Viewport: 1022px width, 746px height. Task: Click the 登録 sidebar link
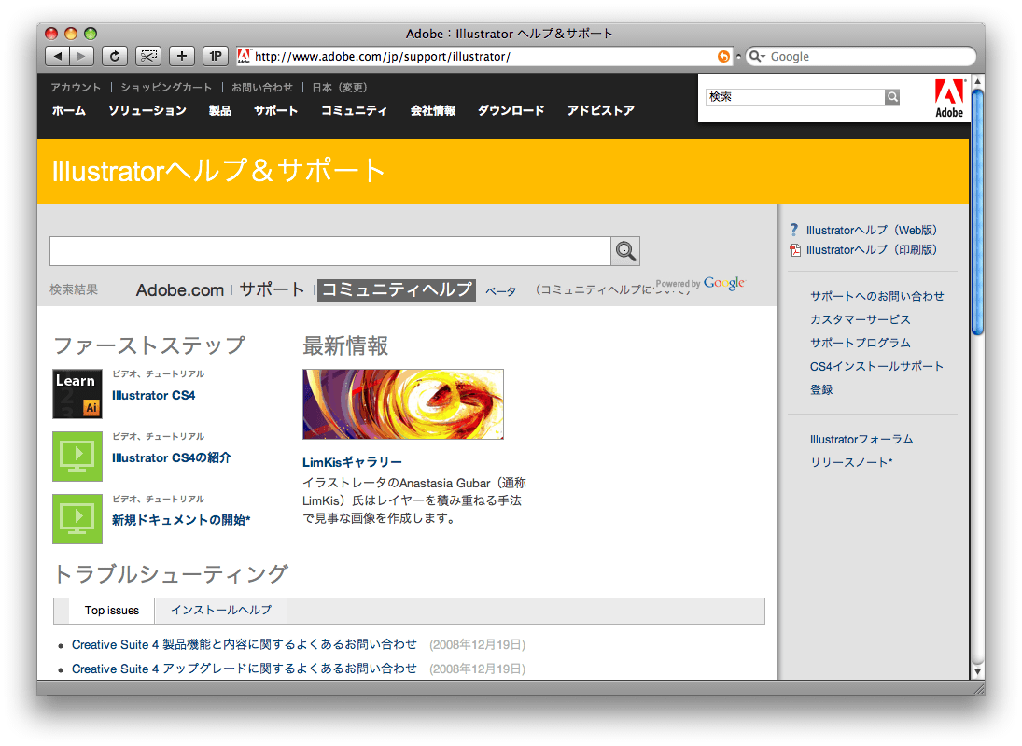(x=821, y=390)
